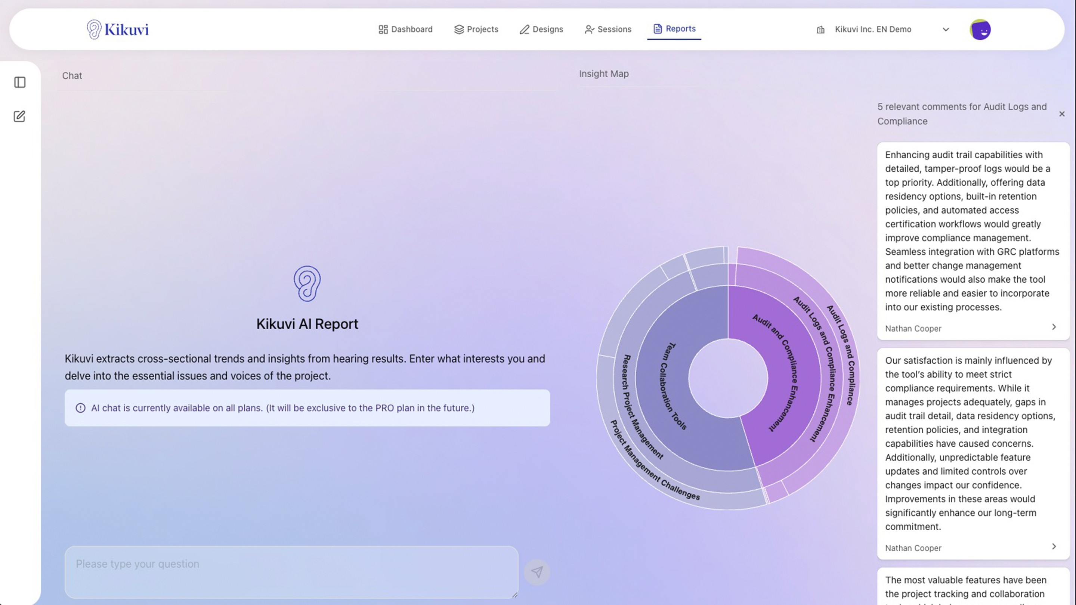Image resolution: width=1076 pixels, height=605 pixels.
Task: Expand second Nathan Cooper comment chevron
Action: pos(1054,546)
